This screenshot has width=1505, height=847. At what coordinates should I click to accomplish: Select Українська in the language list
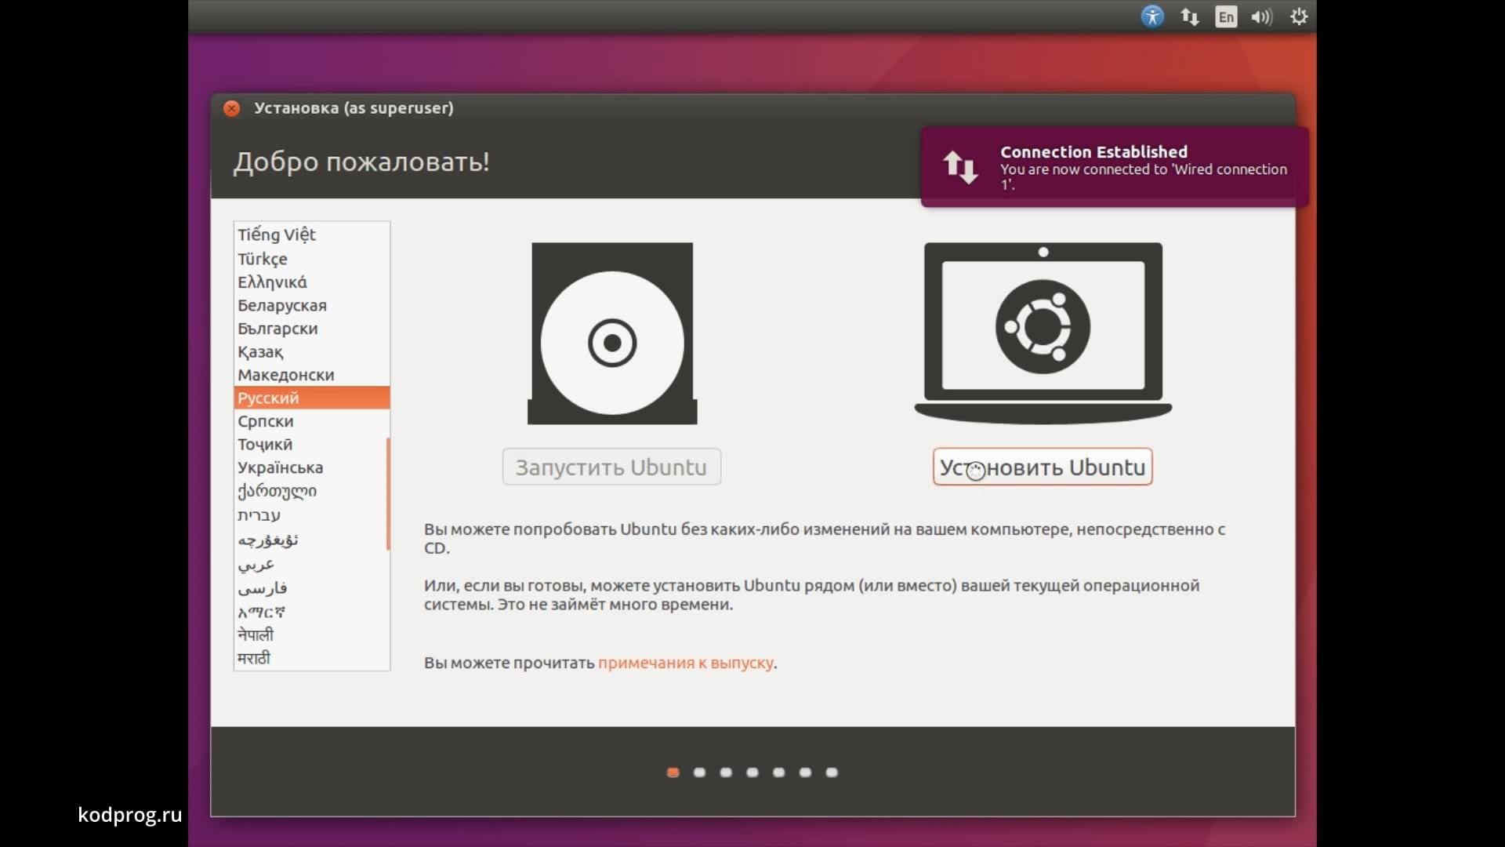pyautogui.click(x=312, y=467)
